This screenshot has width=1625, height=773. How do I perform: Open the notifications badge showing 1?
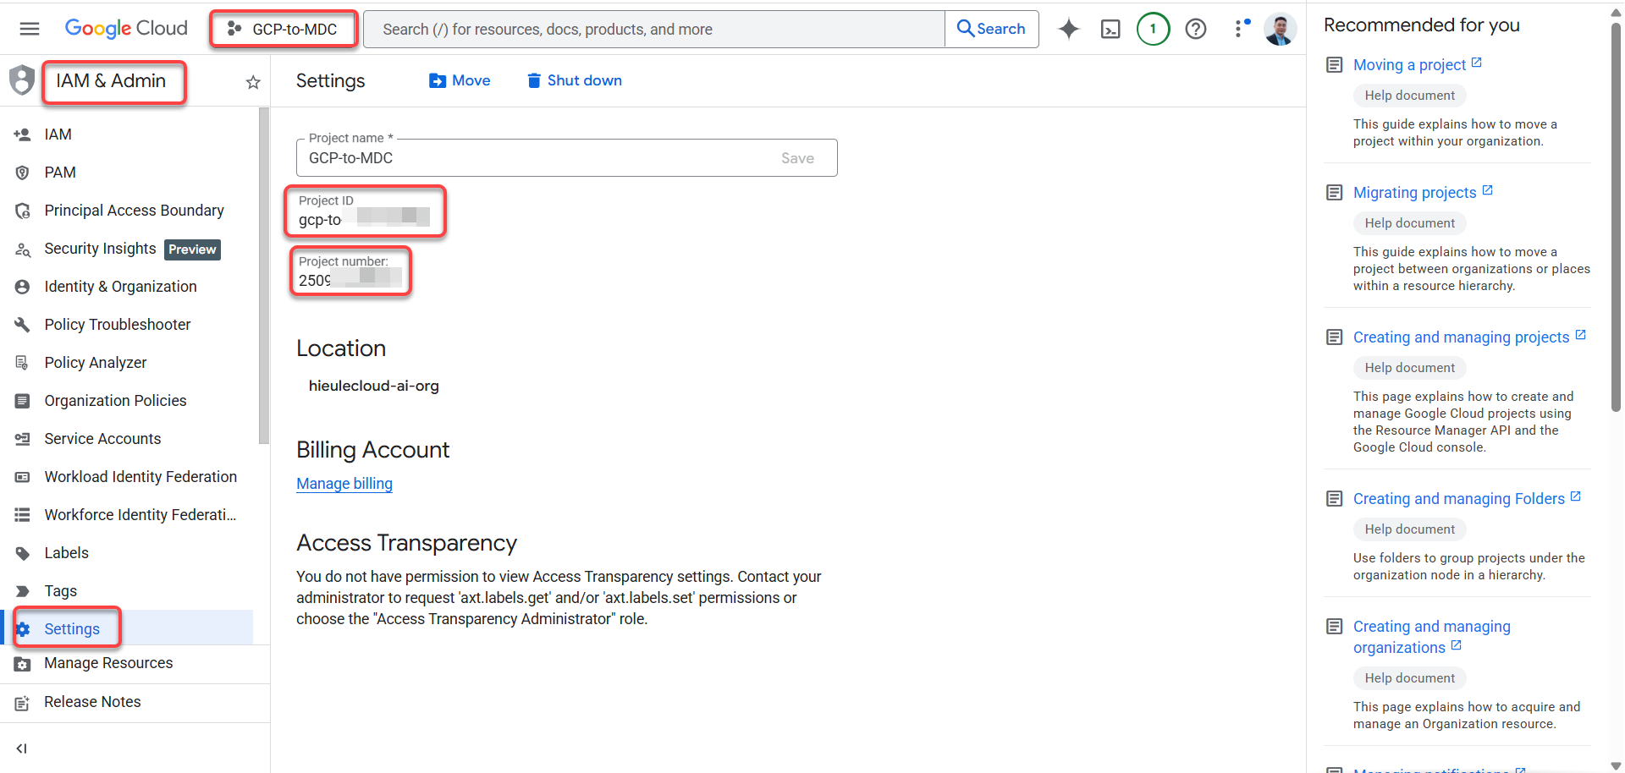coord(1153,29)
